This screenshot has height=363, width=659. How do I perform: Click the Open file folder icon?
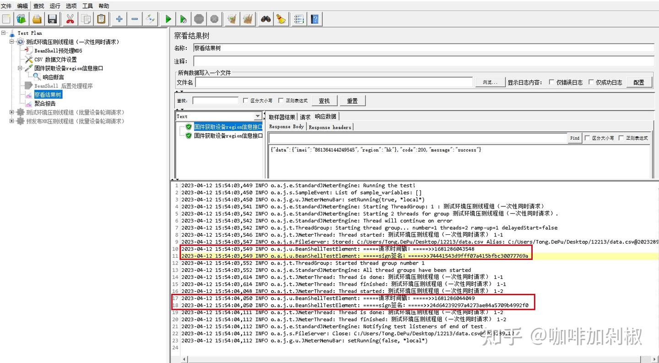37,19
